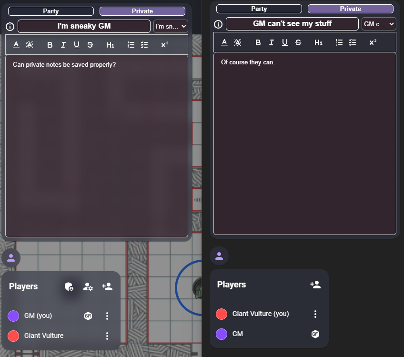Apply superscript in the "I'm sneaky GM" note toolbar
This screenshot has width=404, height=357.
[164, 45]
